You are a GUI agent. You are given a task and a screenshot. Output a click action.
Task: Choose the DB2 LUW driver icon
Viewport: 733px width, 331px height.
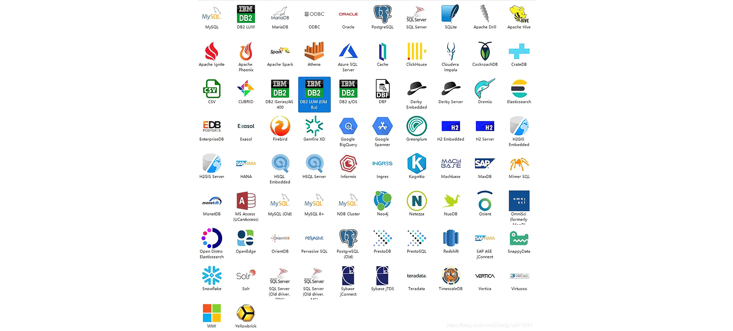(x=246, y=14)
